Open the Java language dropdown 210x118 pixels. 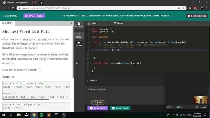98,23
